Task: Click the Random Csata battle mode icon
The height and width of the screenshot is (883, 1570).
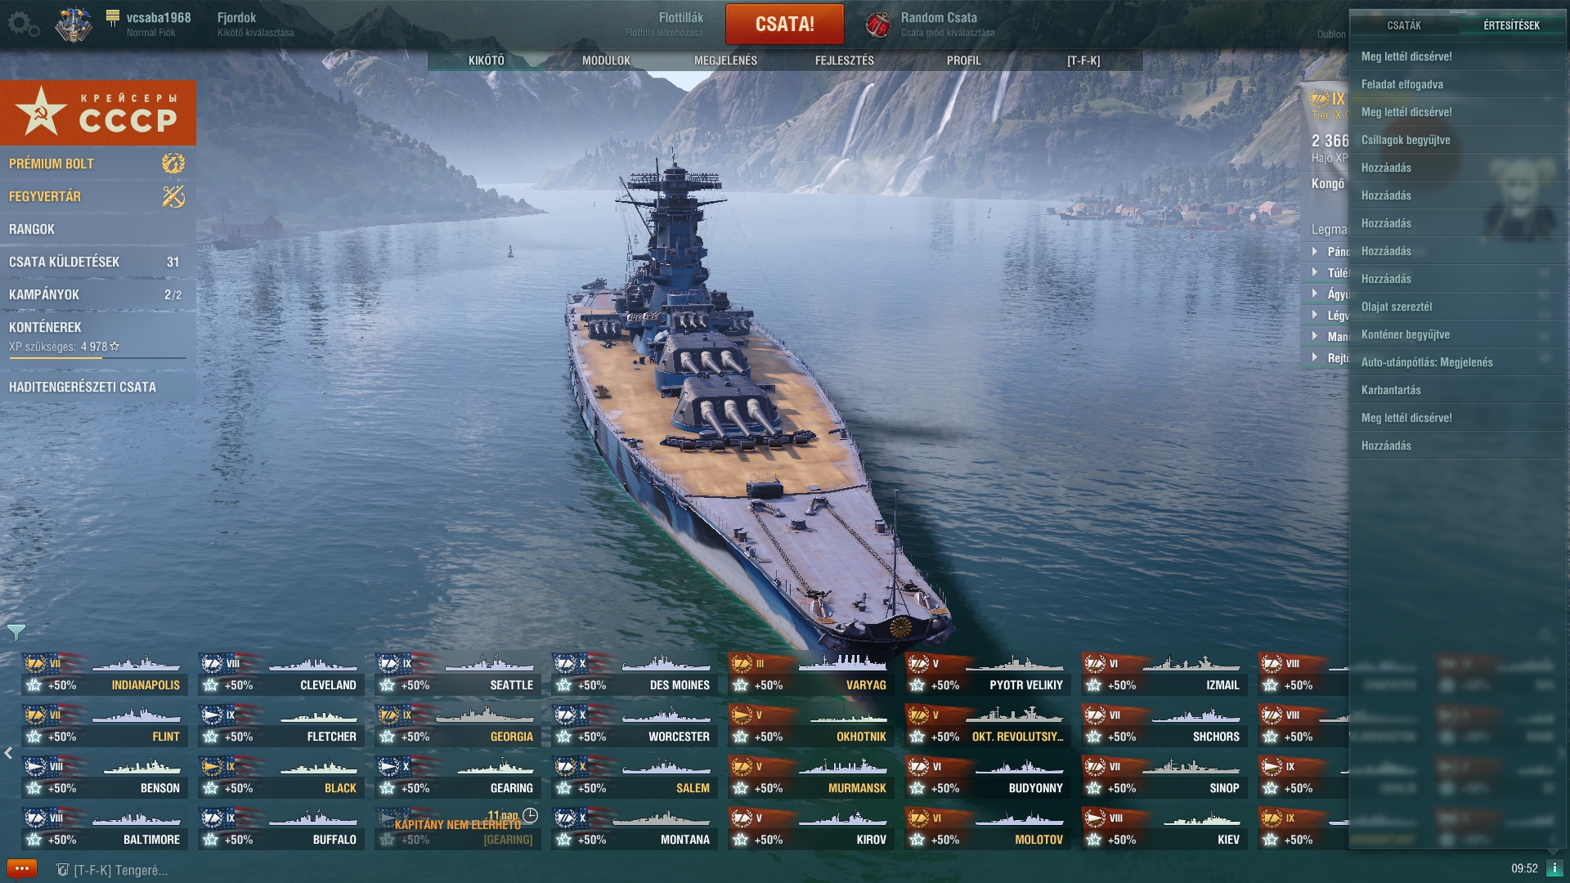Action: tap(878, 25)
